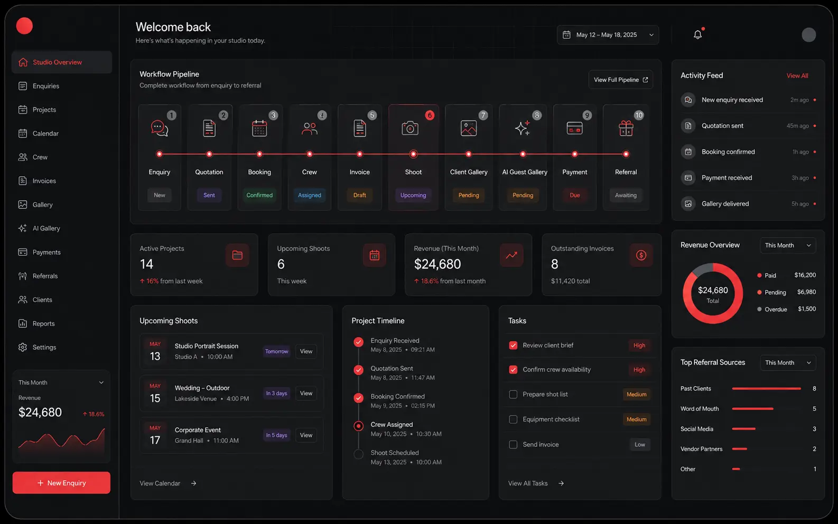Check the Send invoice task
Viewport: 838px width, 524px height.
(x=513, y=445)
